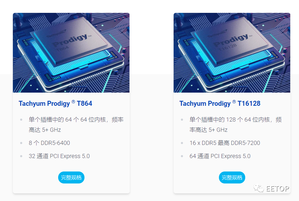This screenshot has height=201, width=299.
Task: Click the 32 通道 PCI Express 5.0 line
Action: pos(59,156)
